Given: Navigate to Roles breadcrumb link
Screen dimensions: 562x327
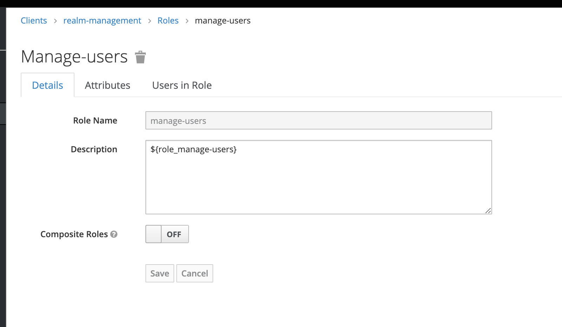Looking at the screenshot, I should [168, 21].
